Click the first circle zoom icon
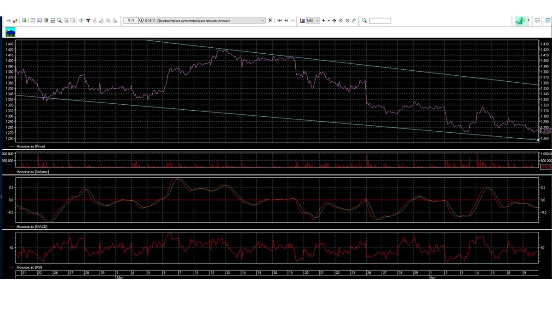This screenshot has width=552, height=310. 341,21
